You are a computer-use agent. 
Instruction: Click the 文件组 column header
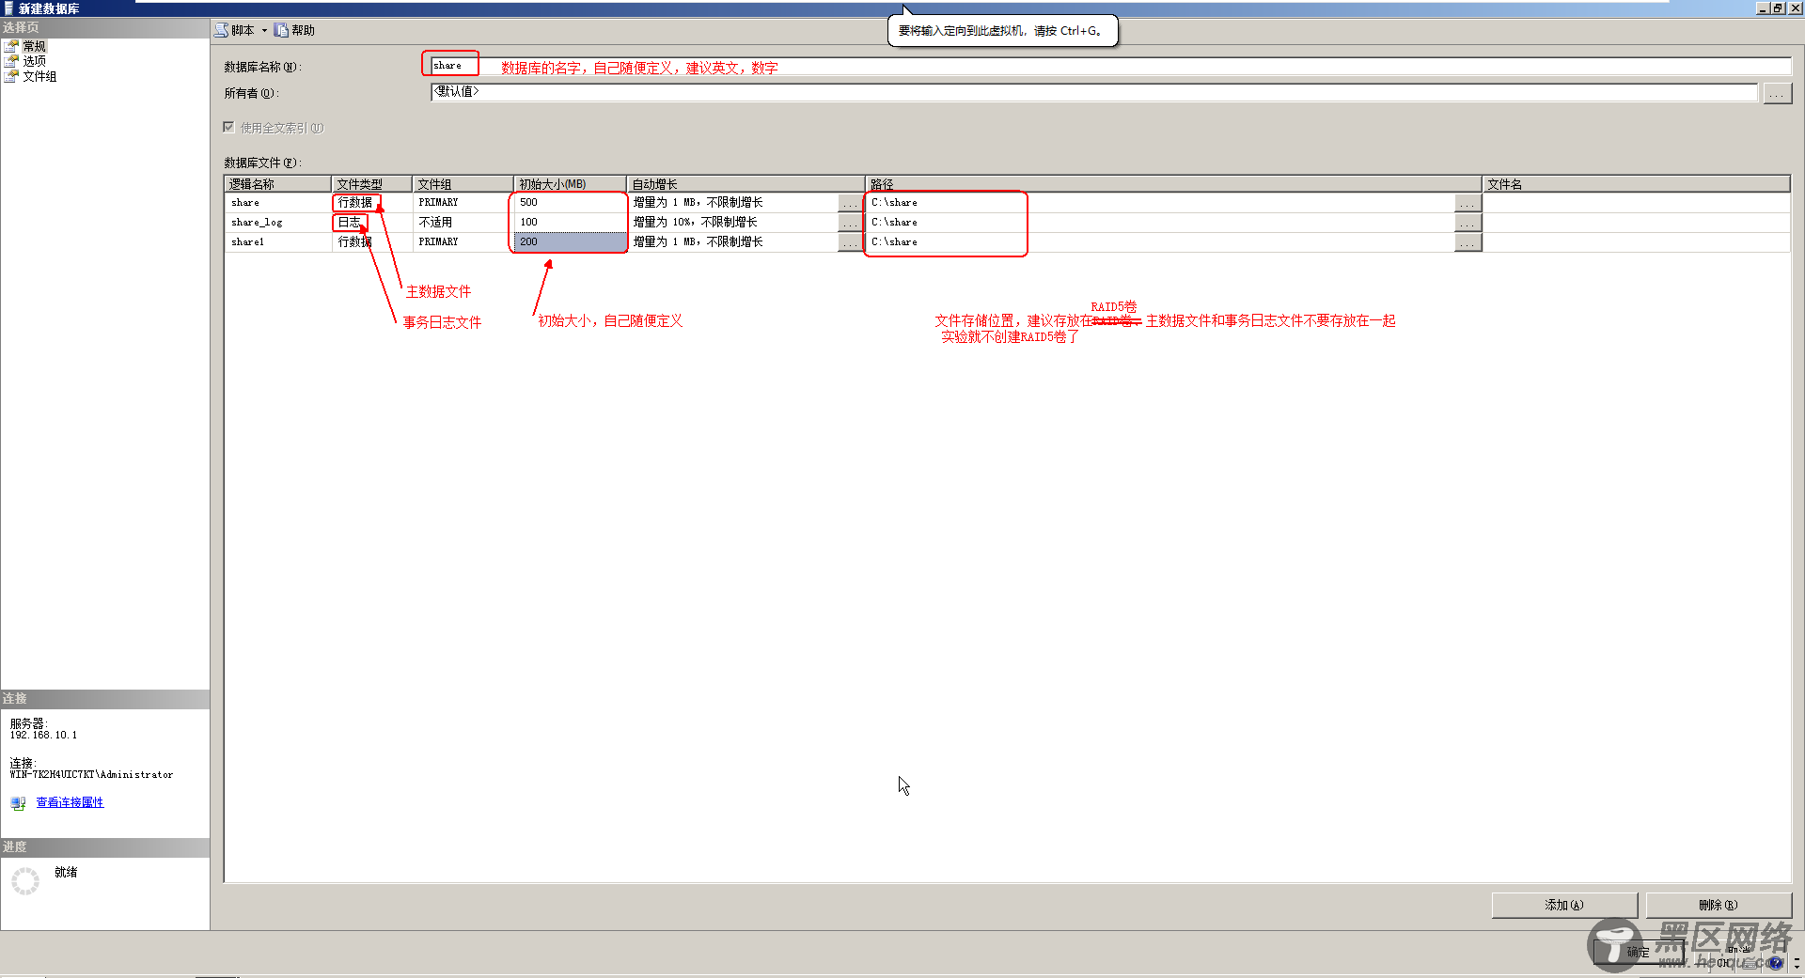463,184
